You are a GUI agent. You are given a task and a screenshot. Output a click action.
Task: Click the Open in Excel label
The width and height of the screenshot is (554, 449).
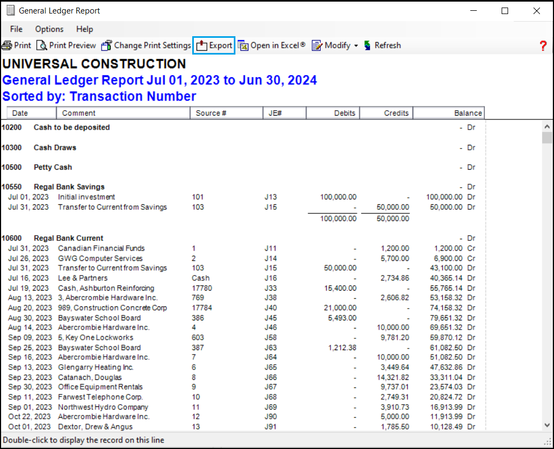tap(278, 45)
